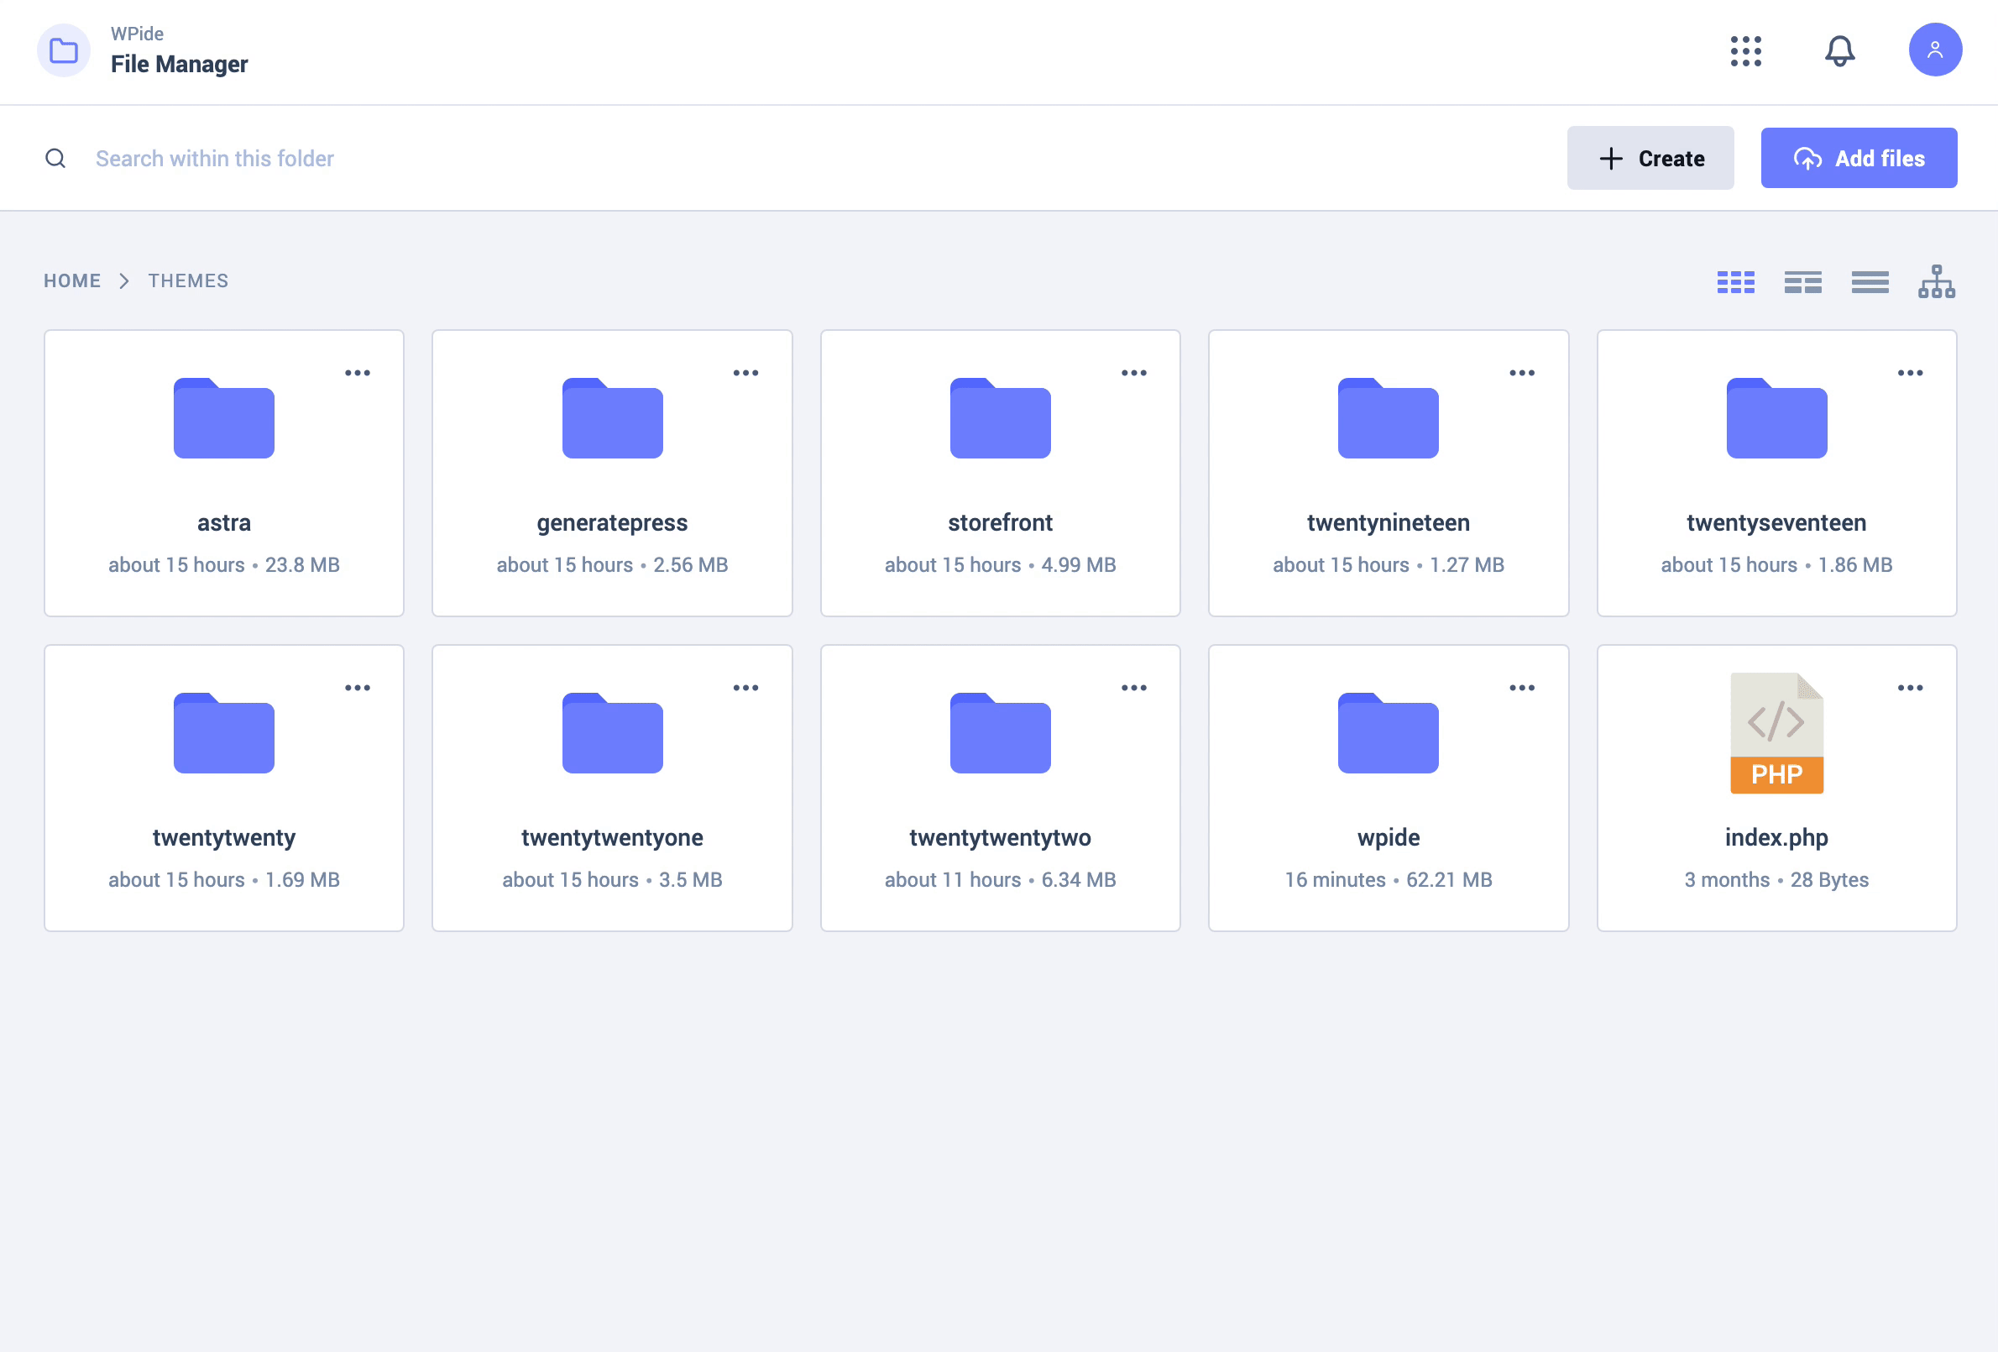Click the astra folder name
Viewport: 1998px width, 1352px height.
(223, 523)
